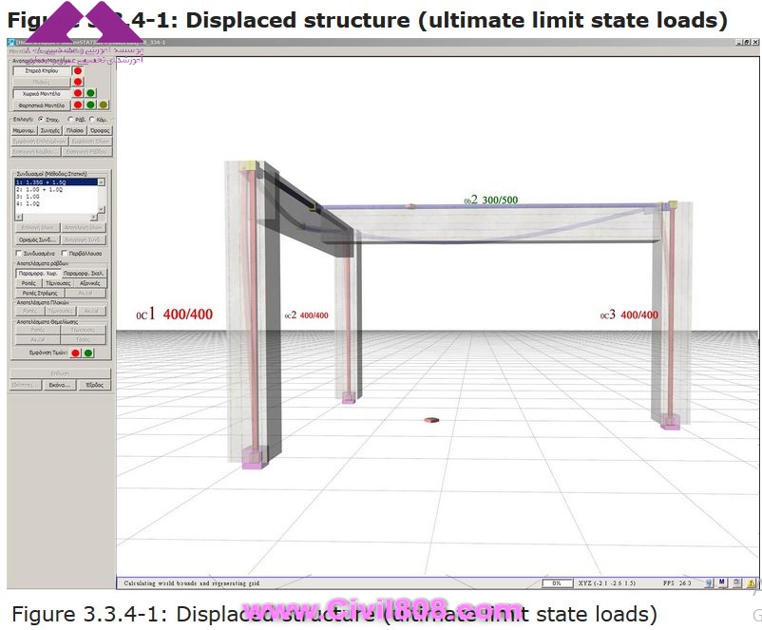Click the status bar icon right of M

736,582
